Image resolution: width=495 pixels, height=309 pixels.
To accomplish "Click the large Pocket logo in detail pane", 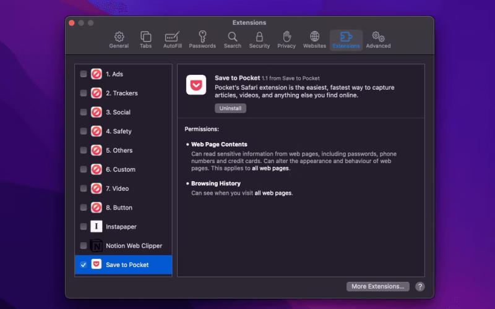I will point(196,85).
